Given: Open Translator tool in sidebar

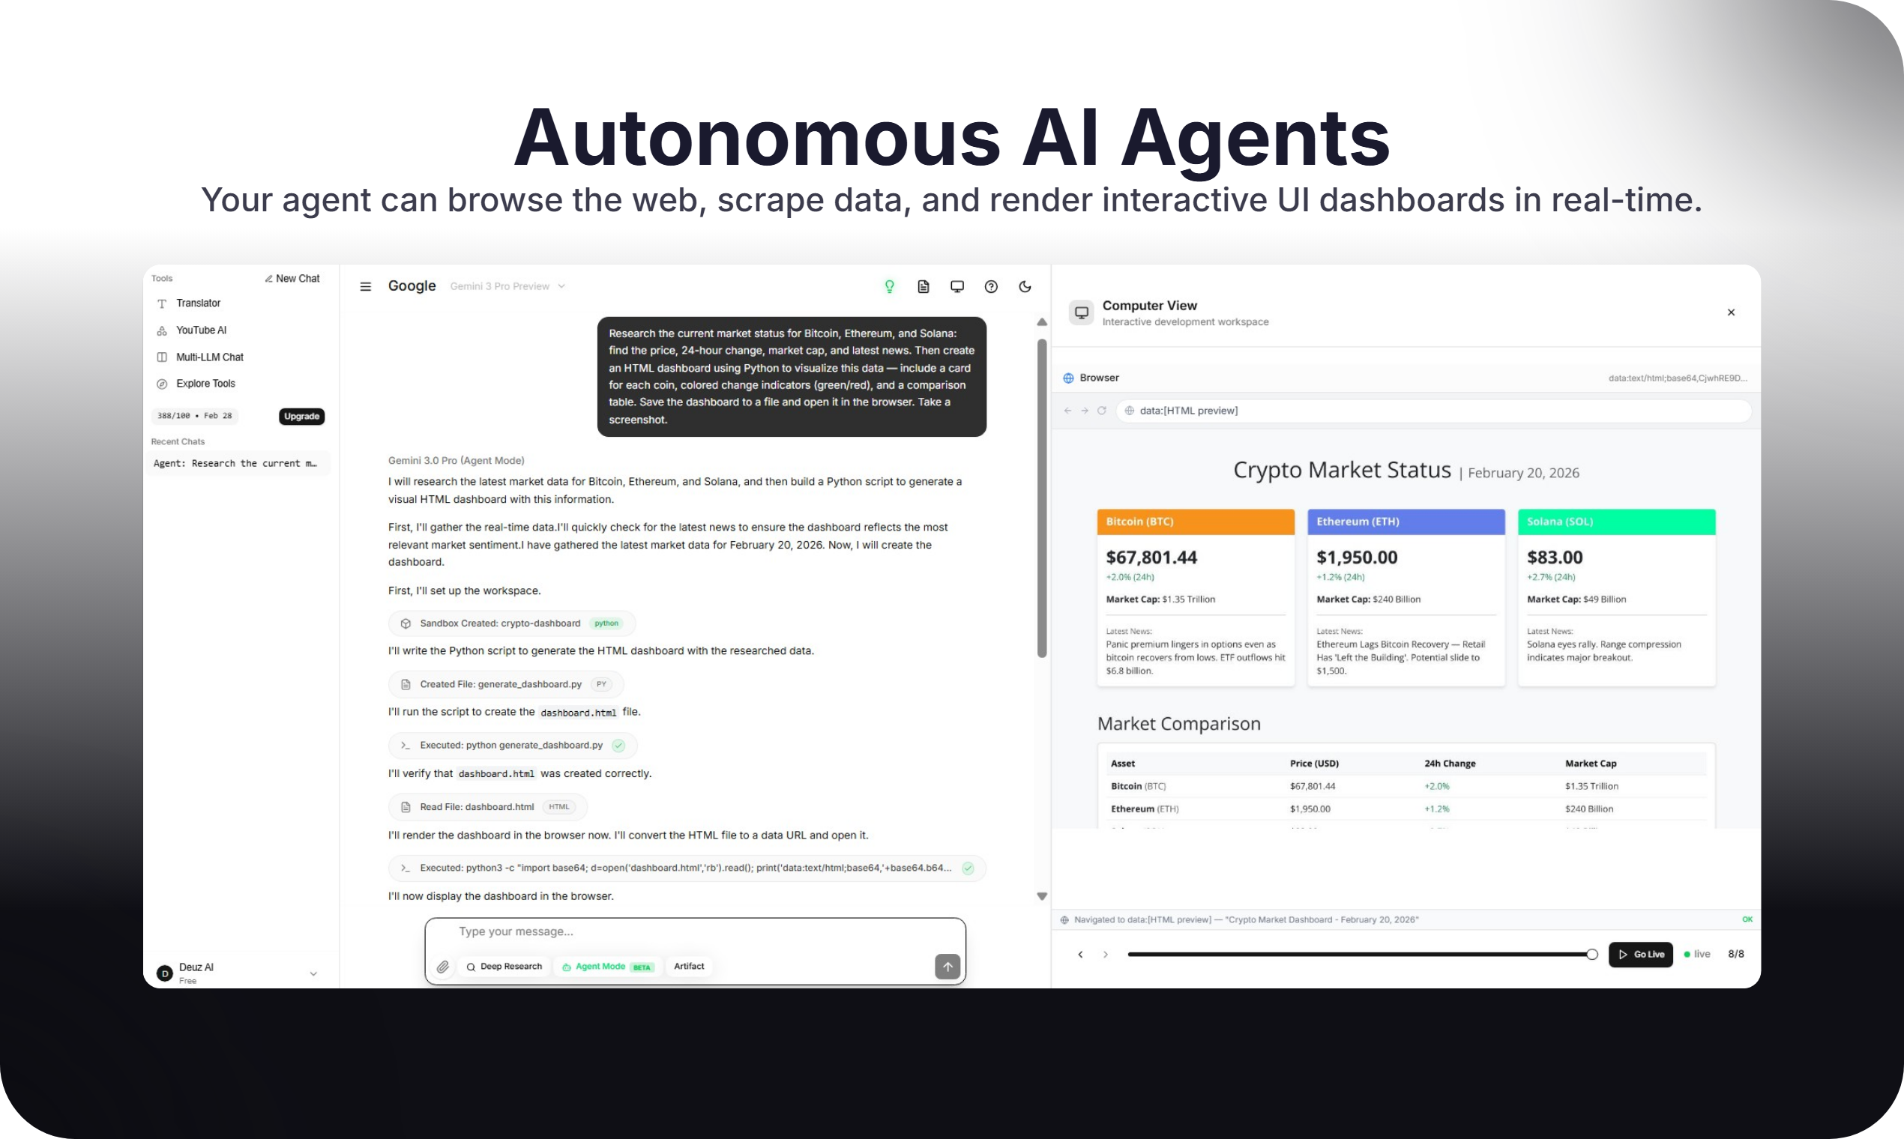Looking at the screenshot, I should point(198,303).
